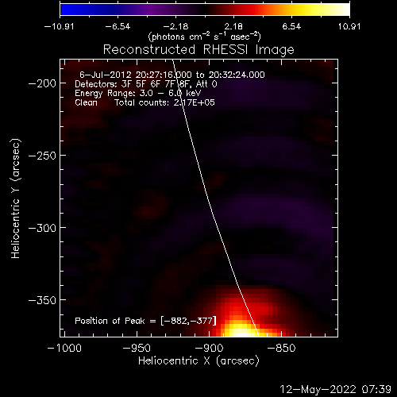Click the 'Clean Total counts: 2.17E+05' text
This screenshot has height=397, width=397.
pos(145,102)
